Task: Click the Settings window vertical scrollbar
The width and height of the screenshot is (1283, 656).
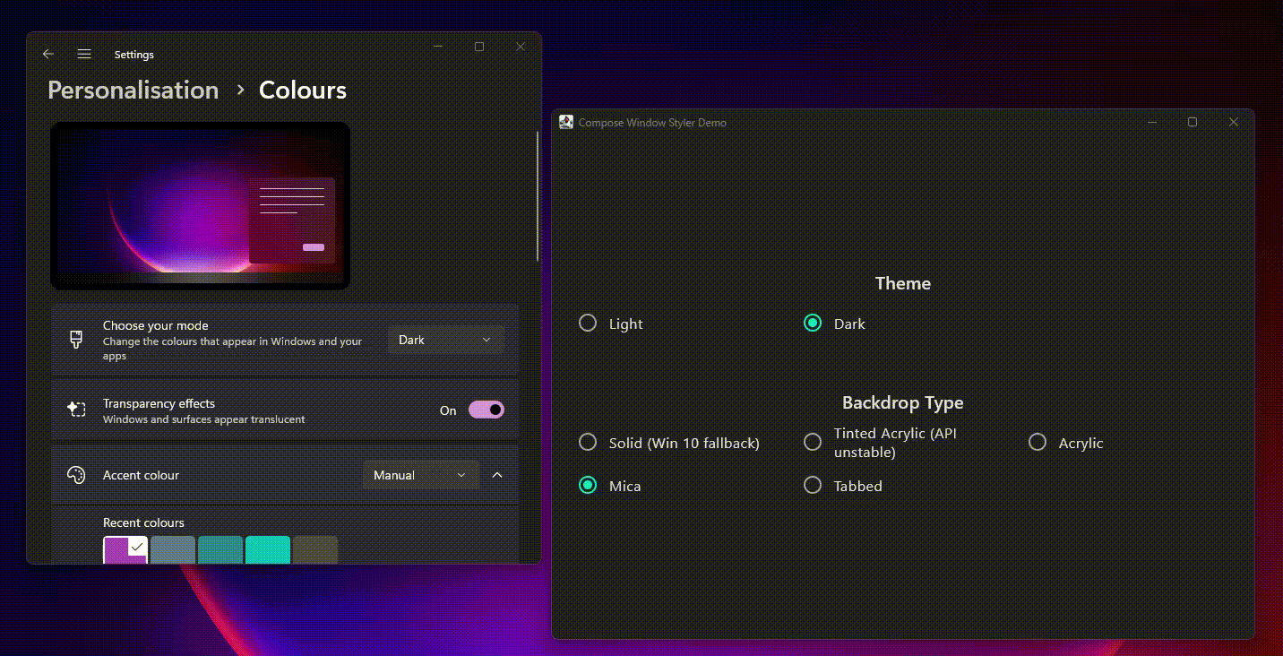Action: coord(538,195)
